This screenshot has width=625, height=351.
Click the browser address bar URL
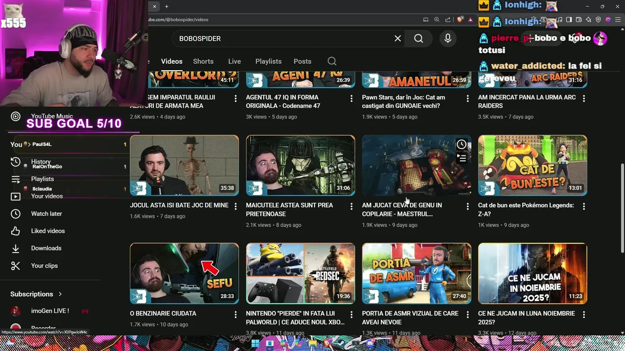(x=178, y=19)
